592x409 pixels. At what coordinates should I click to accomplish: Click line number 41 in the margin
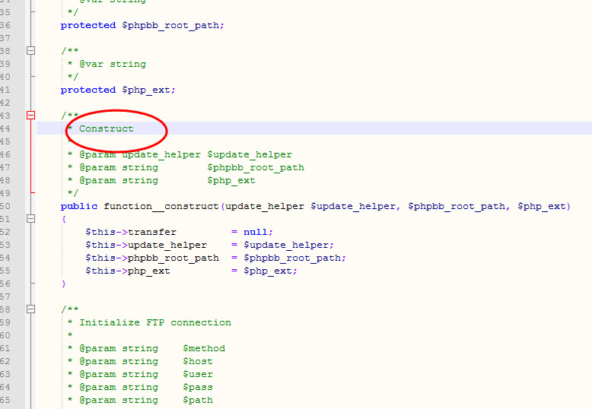[5, 90]
